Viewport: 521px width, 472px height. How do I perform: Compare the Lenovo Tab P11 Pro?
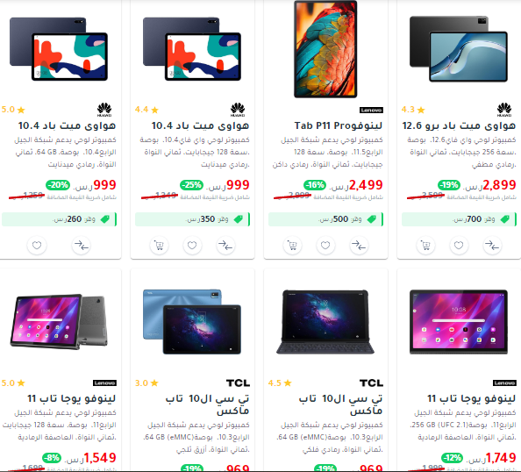click(x=359, y=246)
